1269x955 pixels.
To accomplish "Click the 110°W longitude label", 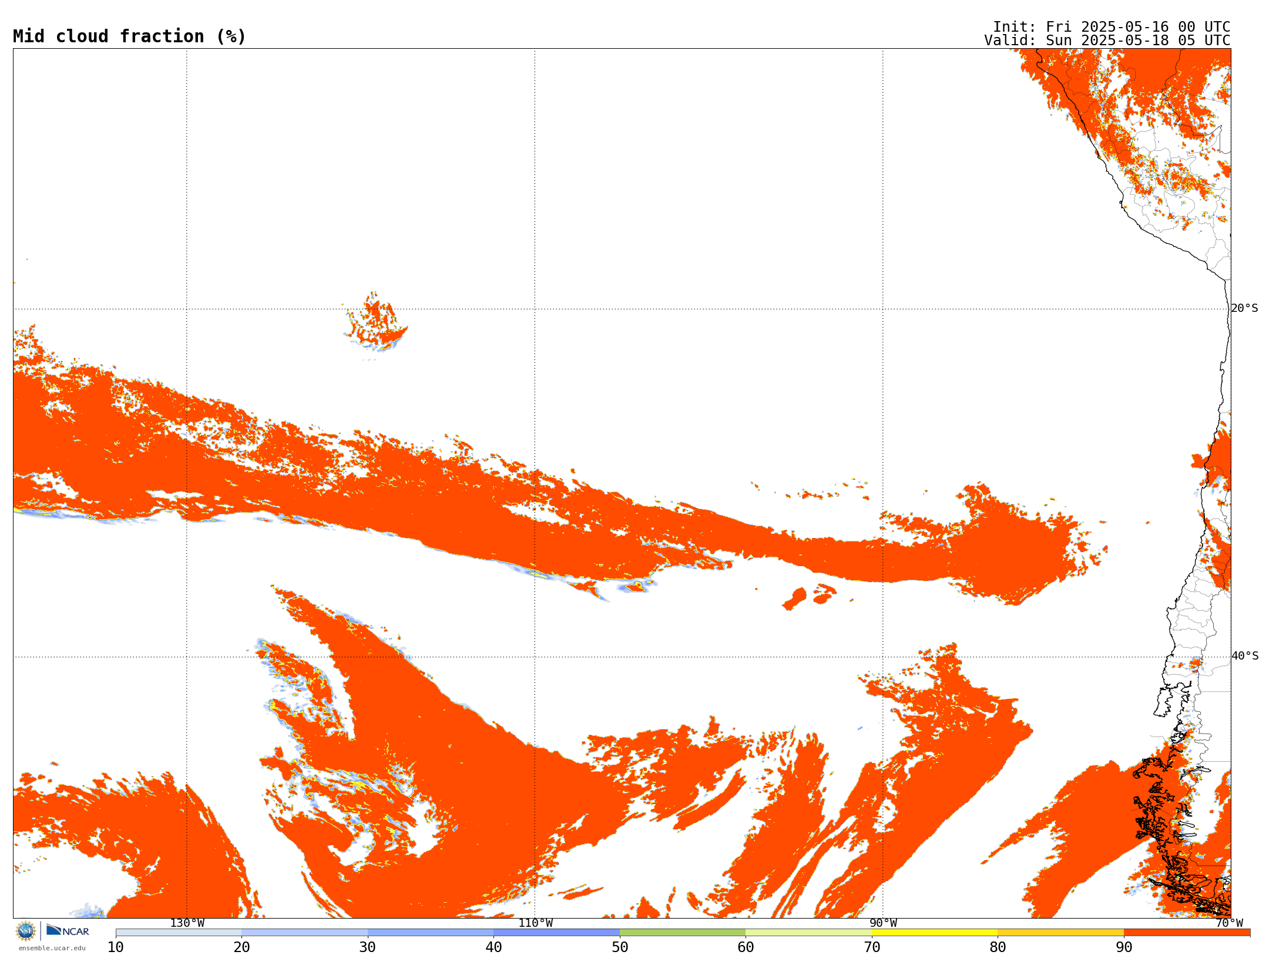I will [535, 923].
